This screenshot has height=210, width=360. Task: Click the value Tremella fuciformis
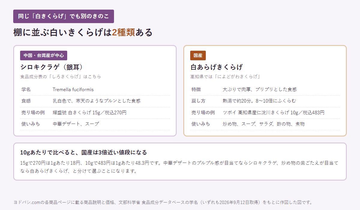point(73,89)
